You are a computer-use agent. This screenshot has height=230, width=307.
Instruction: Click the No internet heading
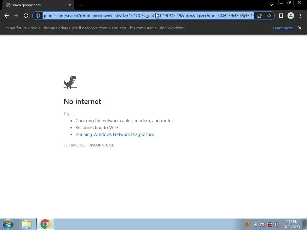pyautogui.click(x=82, y=101)
